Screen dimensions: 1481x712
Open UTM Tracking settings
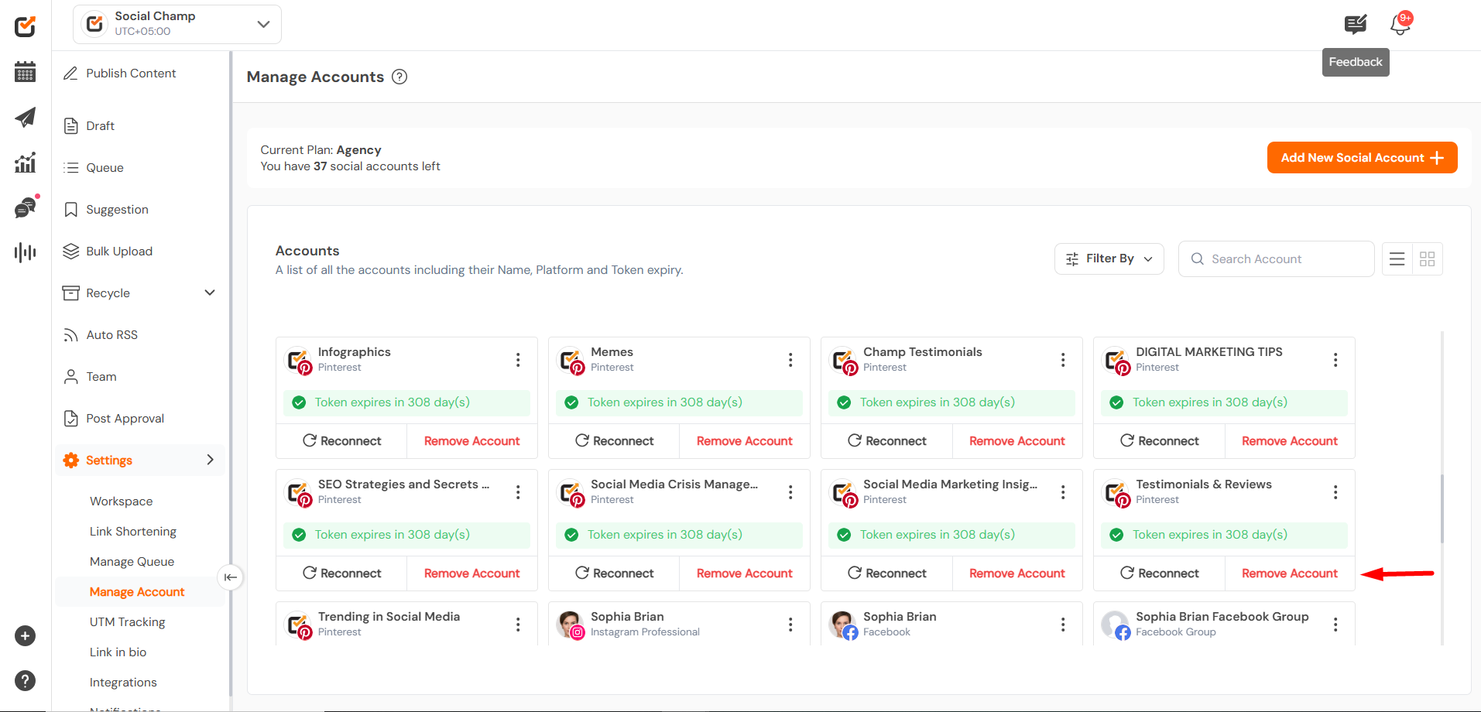coord(127,621)
